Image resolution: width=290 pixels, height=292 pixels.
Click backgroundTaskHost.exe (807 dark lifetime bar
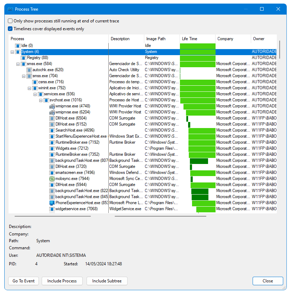point(199,161)
